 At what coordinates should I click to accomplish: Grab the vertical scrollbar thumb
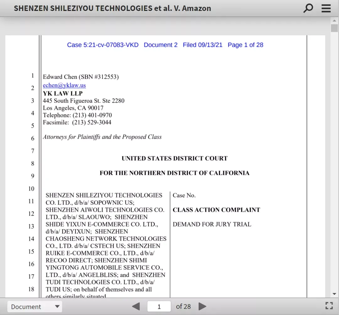click(x=335, y=28)
